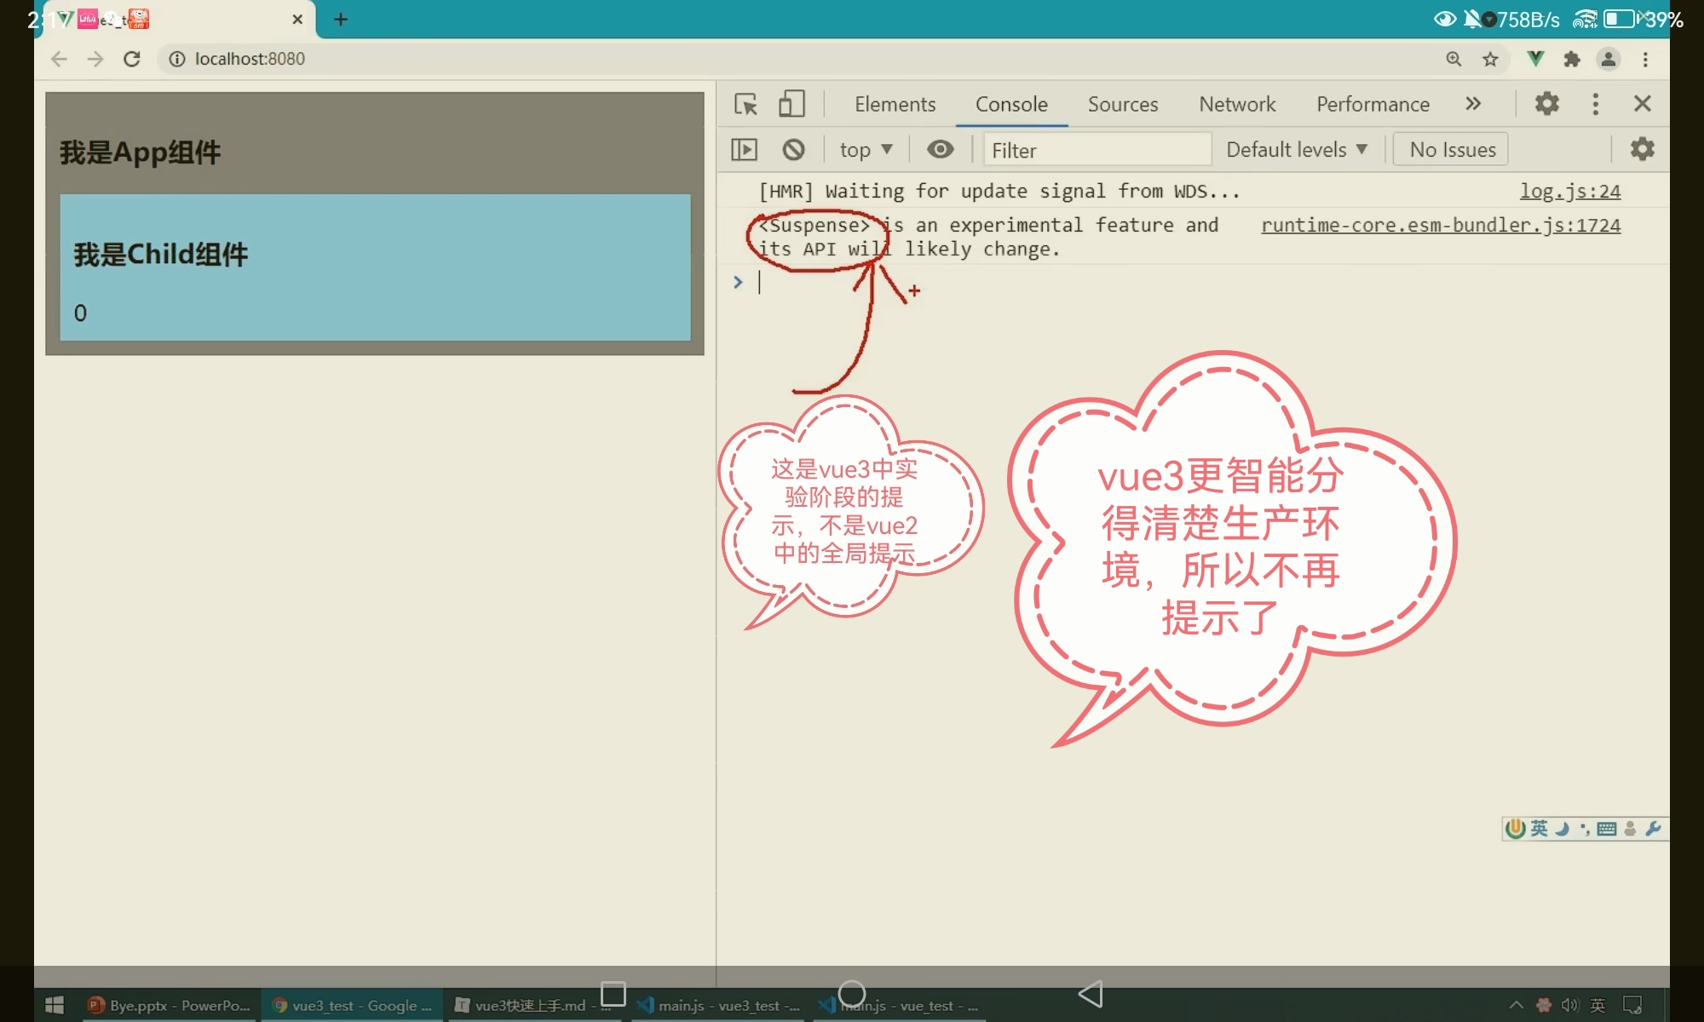Bookmark page with the star icon
The image size is (1704, 1022).
pyautogui.click(x=1490, y=59)
